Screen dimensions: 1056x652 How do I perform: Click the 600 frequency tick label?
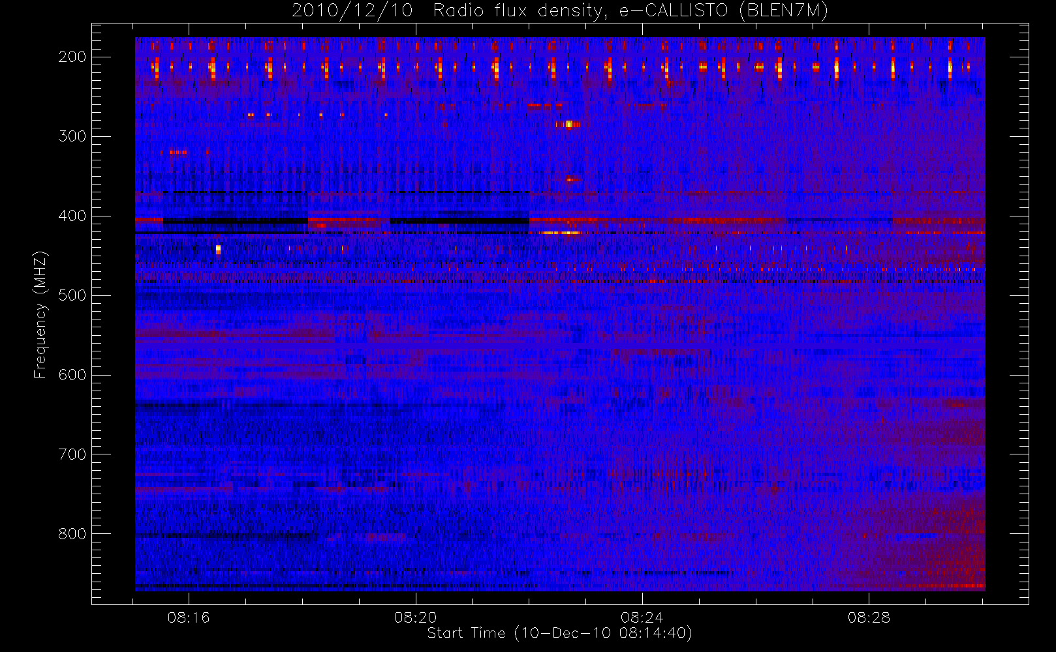tap(72, 375)
